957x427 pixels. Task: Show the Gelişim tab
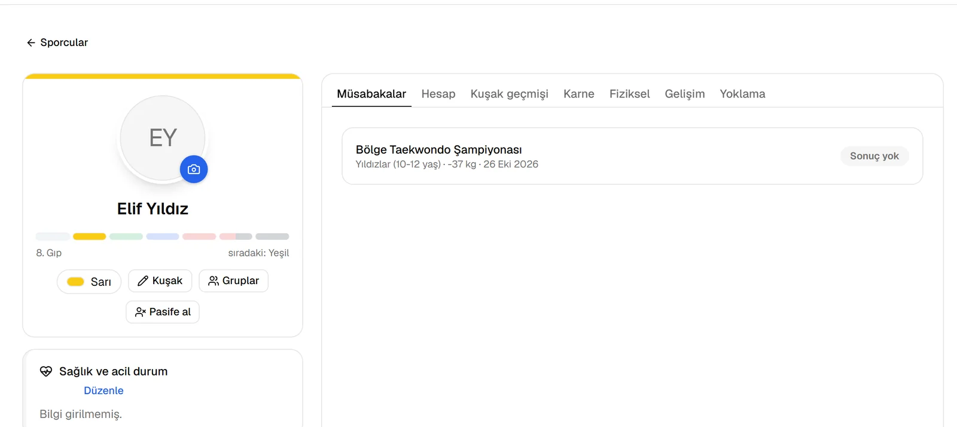(x=685, y=94)
